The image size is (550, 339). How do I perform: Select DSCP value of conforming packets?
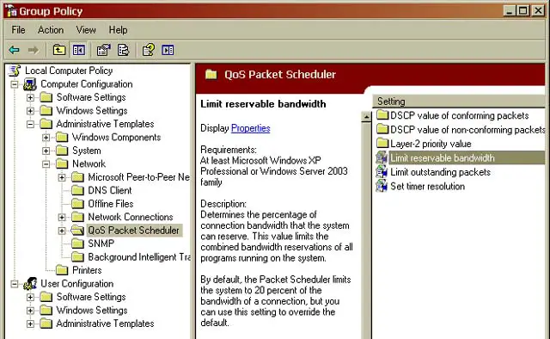click(x=460, y=115)
